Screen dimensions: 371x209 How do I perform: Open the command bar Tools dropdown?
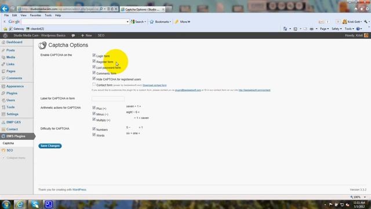[349, 28]
